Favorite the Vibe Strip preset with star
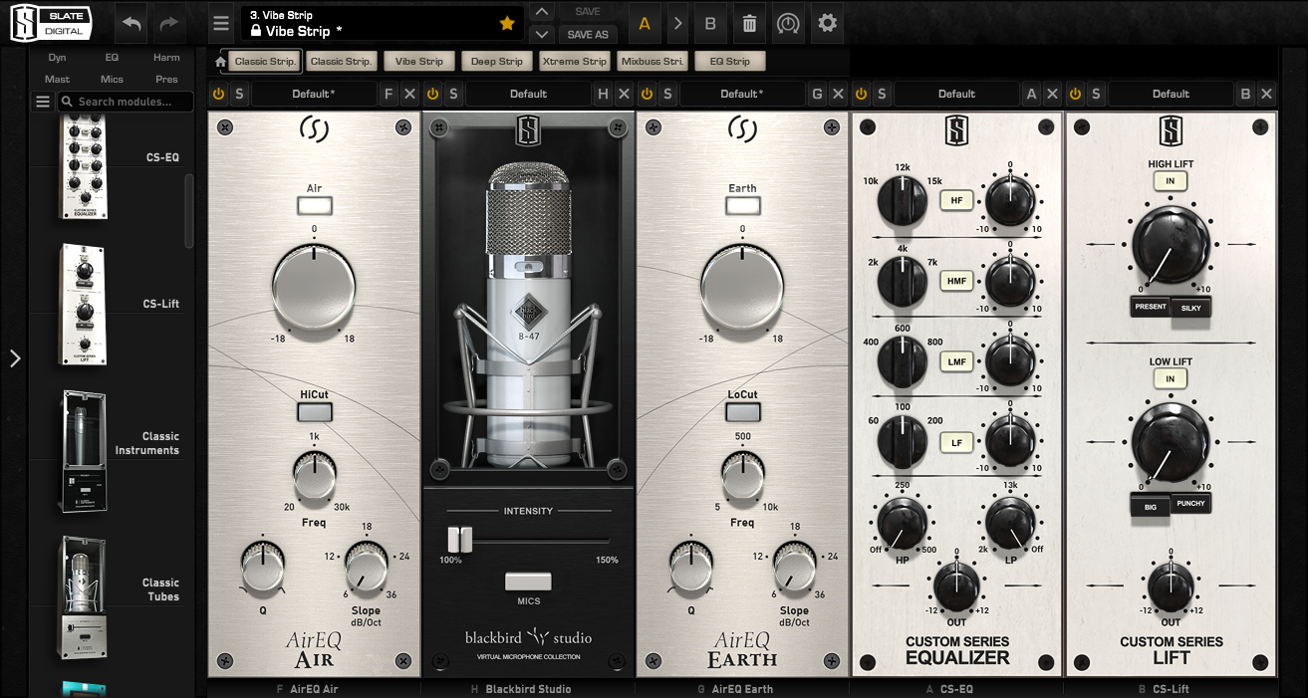 click(507, 23)
